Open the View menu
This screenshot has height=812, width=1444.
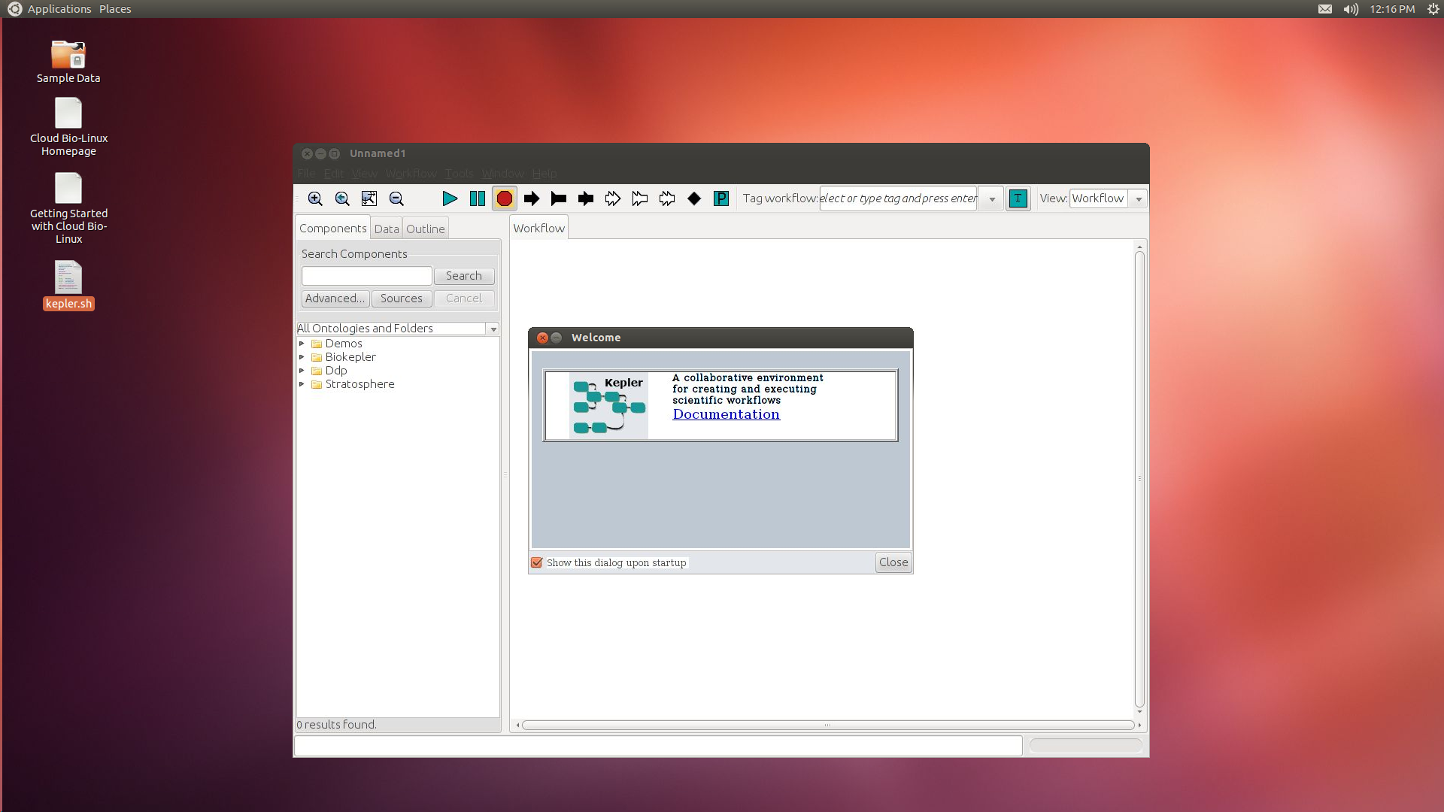364,174
